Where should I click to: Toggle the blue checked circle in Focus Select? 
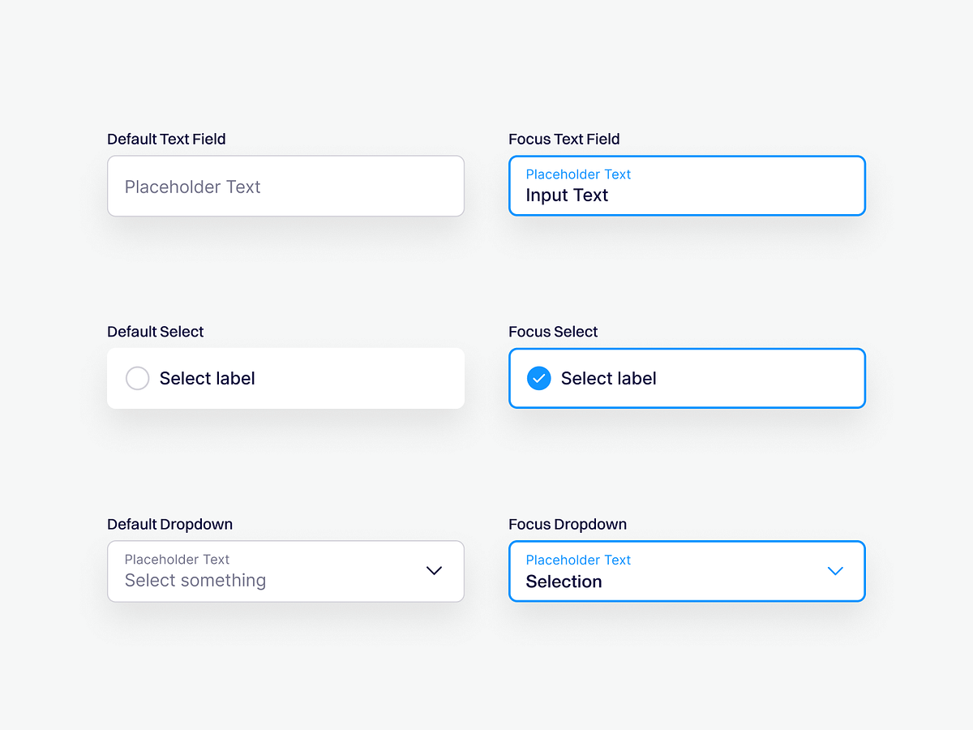pos(538,378)
